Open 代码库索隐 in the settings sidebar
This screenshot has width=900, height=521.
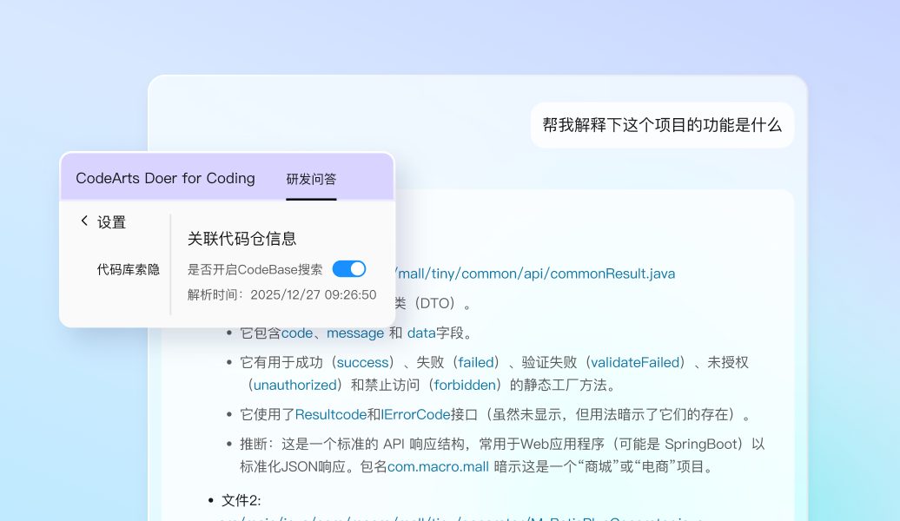[x=128, y=270]
